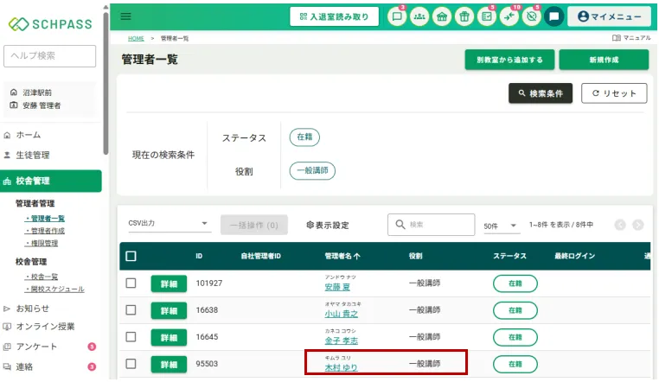Open the dark chat icon in header
The width and height of the screenshot is (659, 382).
click(554, 16)
